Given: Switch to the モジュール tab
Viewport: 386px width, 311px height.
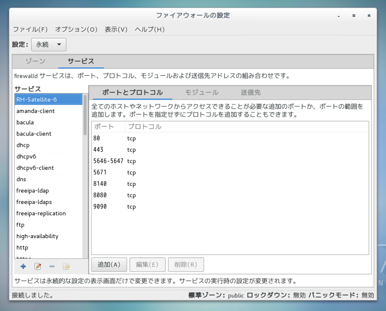Looking at the screenshot, I should point(202,92).
